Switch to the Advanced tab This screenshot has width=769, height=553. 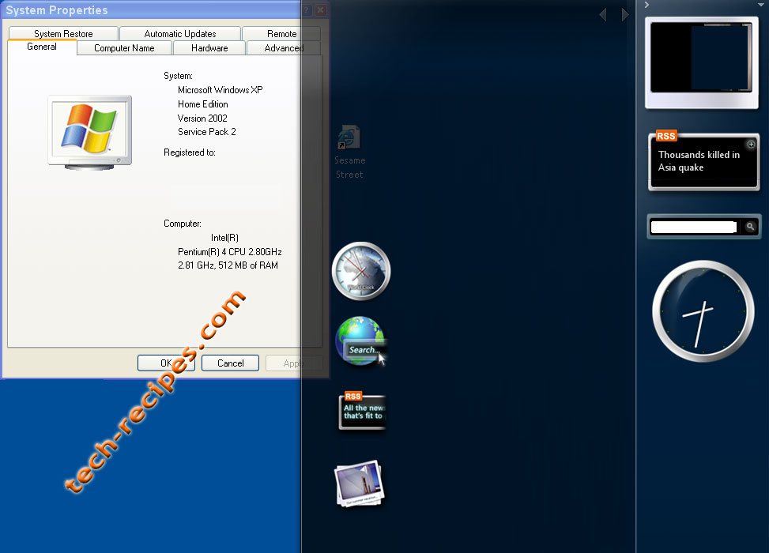[284, 48]
